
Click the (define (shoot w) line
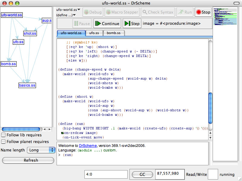coord(76,97)
